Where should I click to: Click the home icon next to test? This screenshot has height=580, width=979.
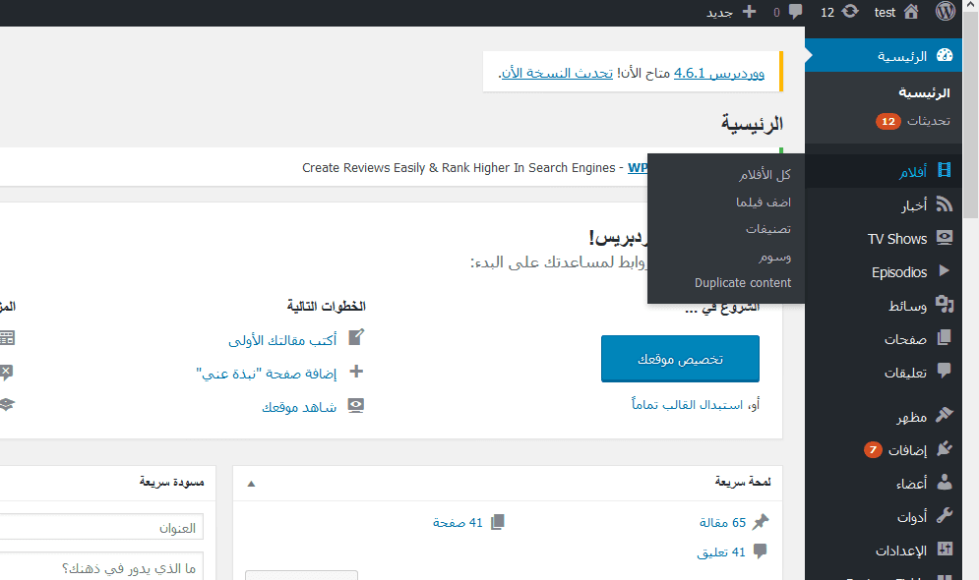[x=911, y=13]
